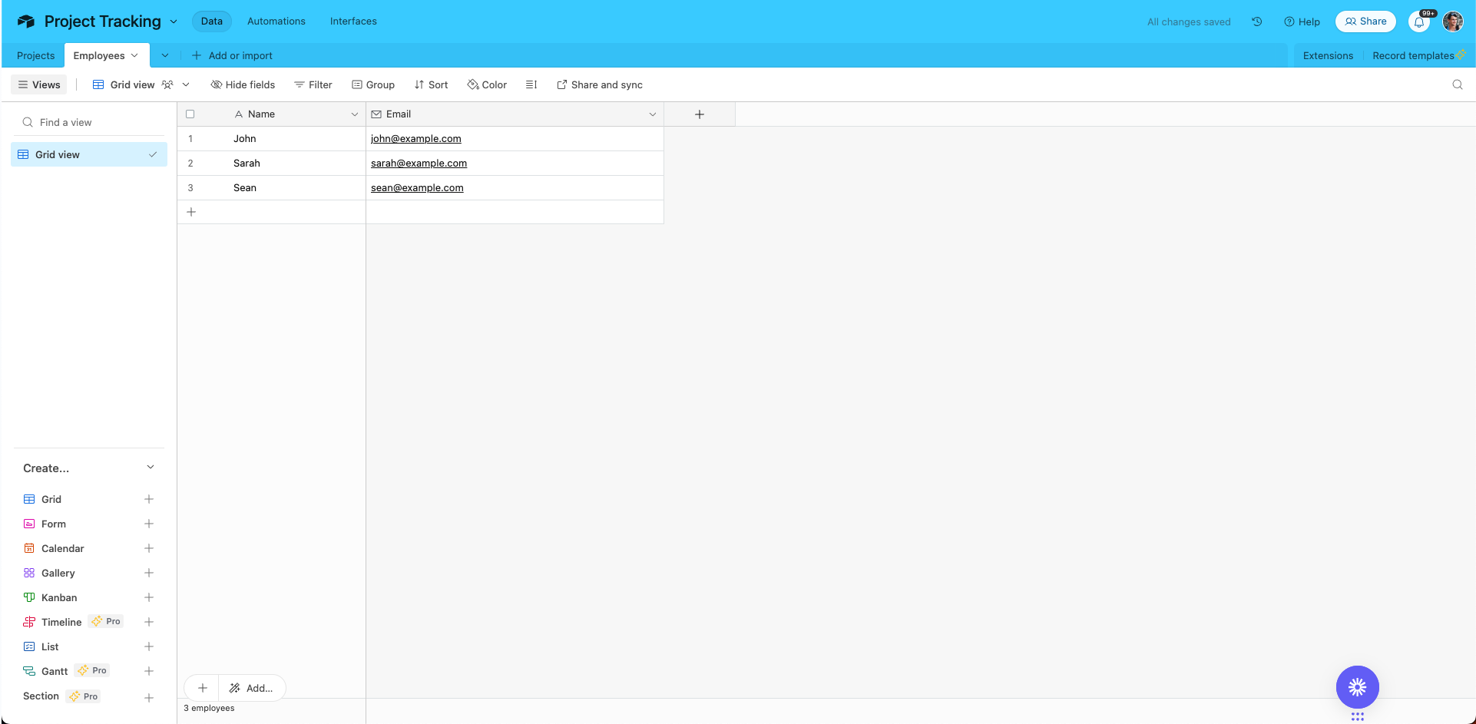Hide fields using the Hide fields toggle
This screenshot has height=724, width=1476.
[x=243, y=84]
